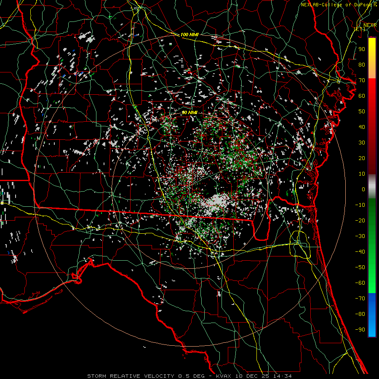Select the "0.5 DEG" elevation text

(x=192, y=376)
